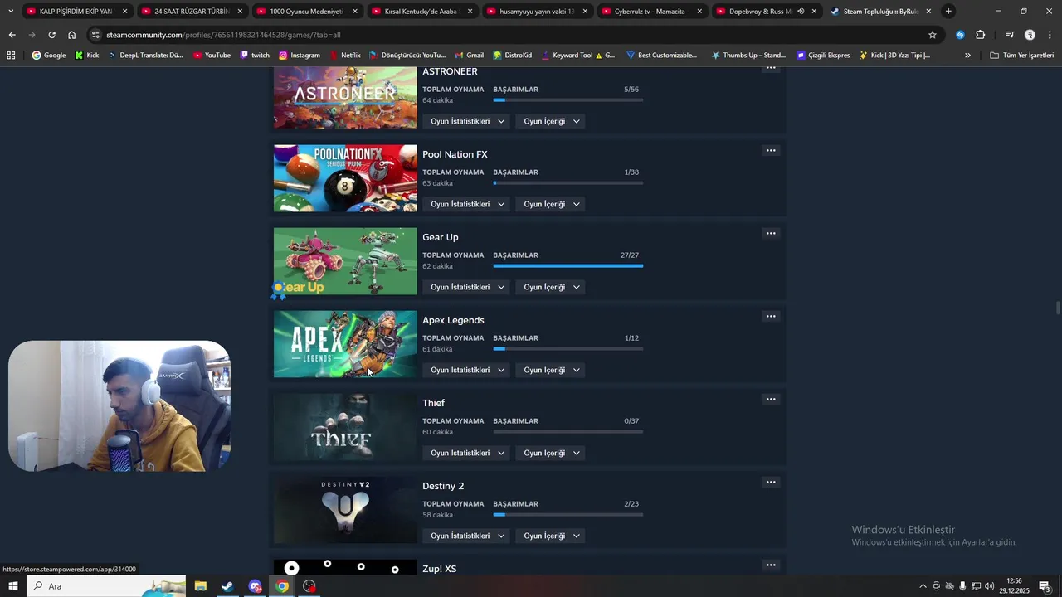Open the browser extensions puzzle icon
This screenshot has width=1062, height=597.
[x=981, y=35]
